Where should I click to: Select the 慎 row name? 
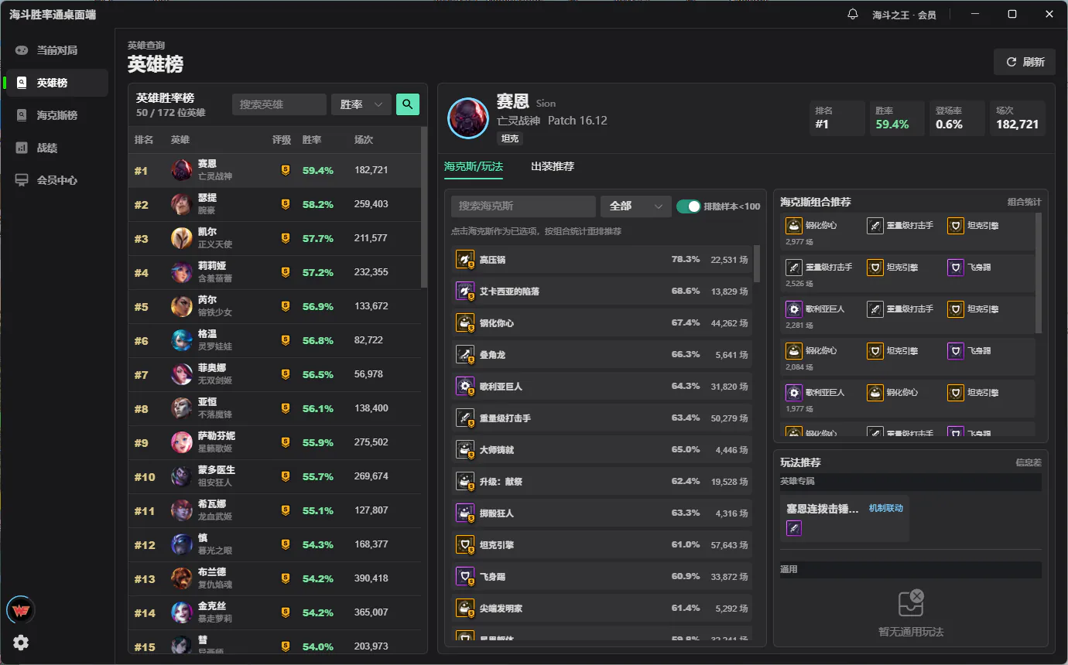pos(203,538)
